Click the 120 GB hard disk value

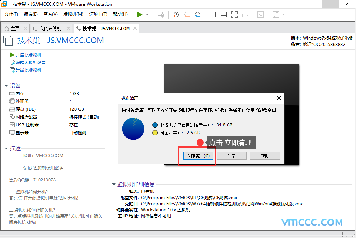tap(76, 109)
